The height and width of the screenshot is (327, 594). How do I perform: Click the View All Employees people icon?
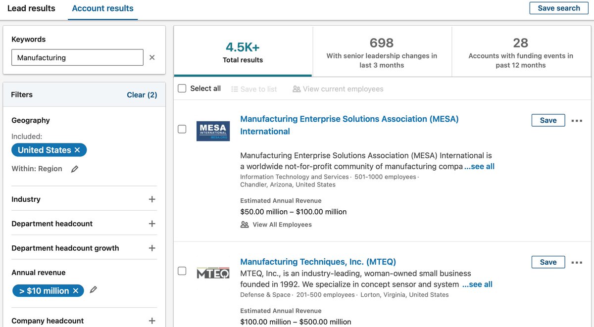[245, 225]
